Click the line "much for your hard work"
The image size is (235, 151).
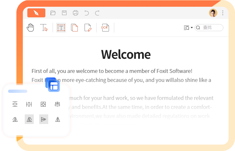point(141,98)
